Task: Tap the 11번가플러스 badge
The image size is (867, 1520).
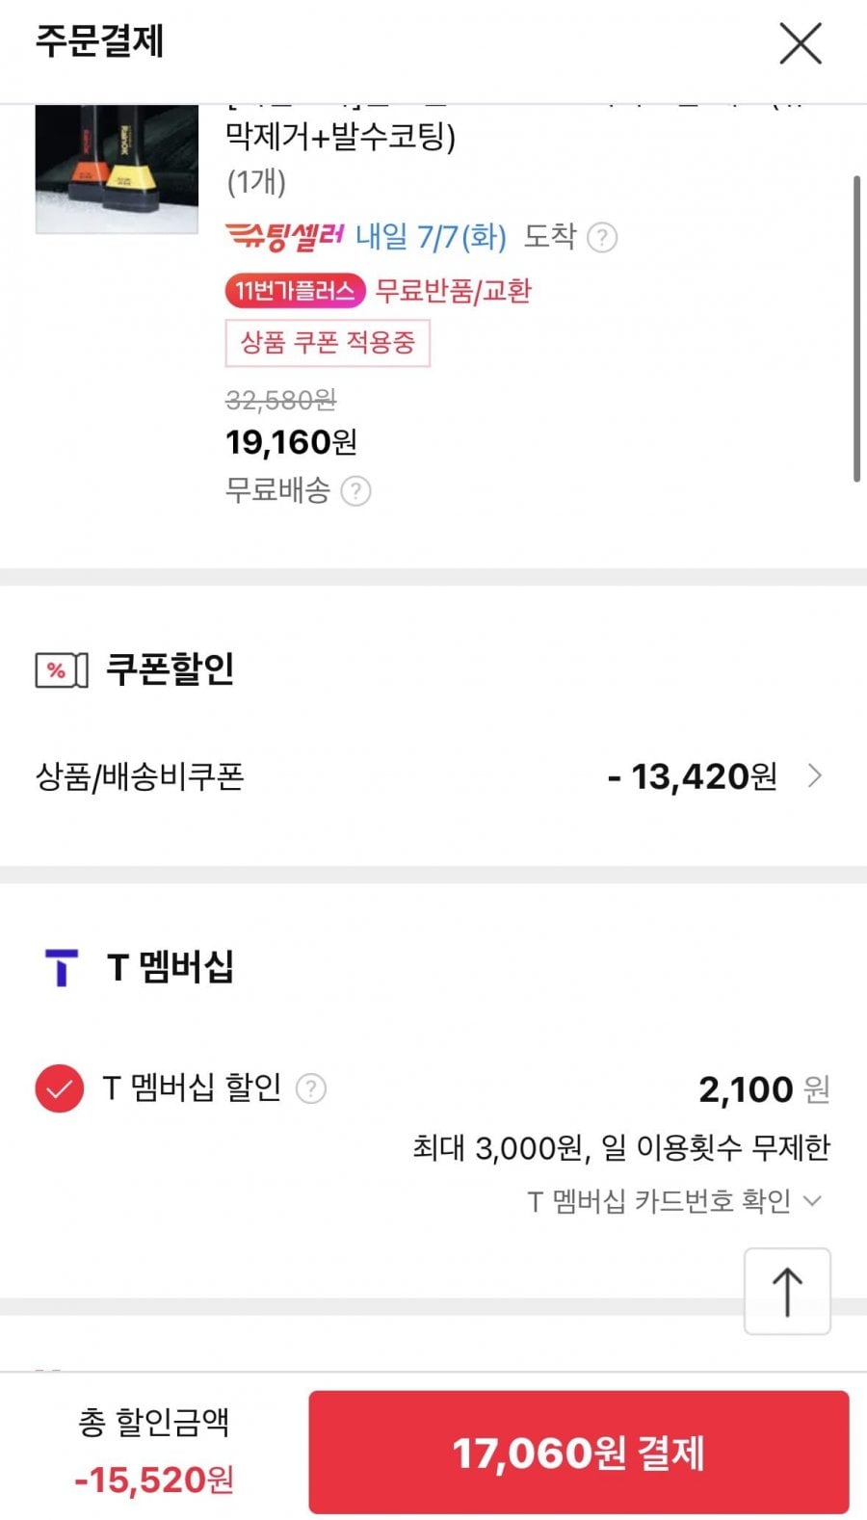Action: [295, 291]
